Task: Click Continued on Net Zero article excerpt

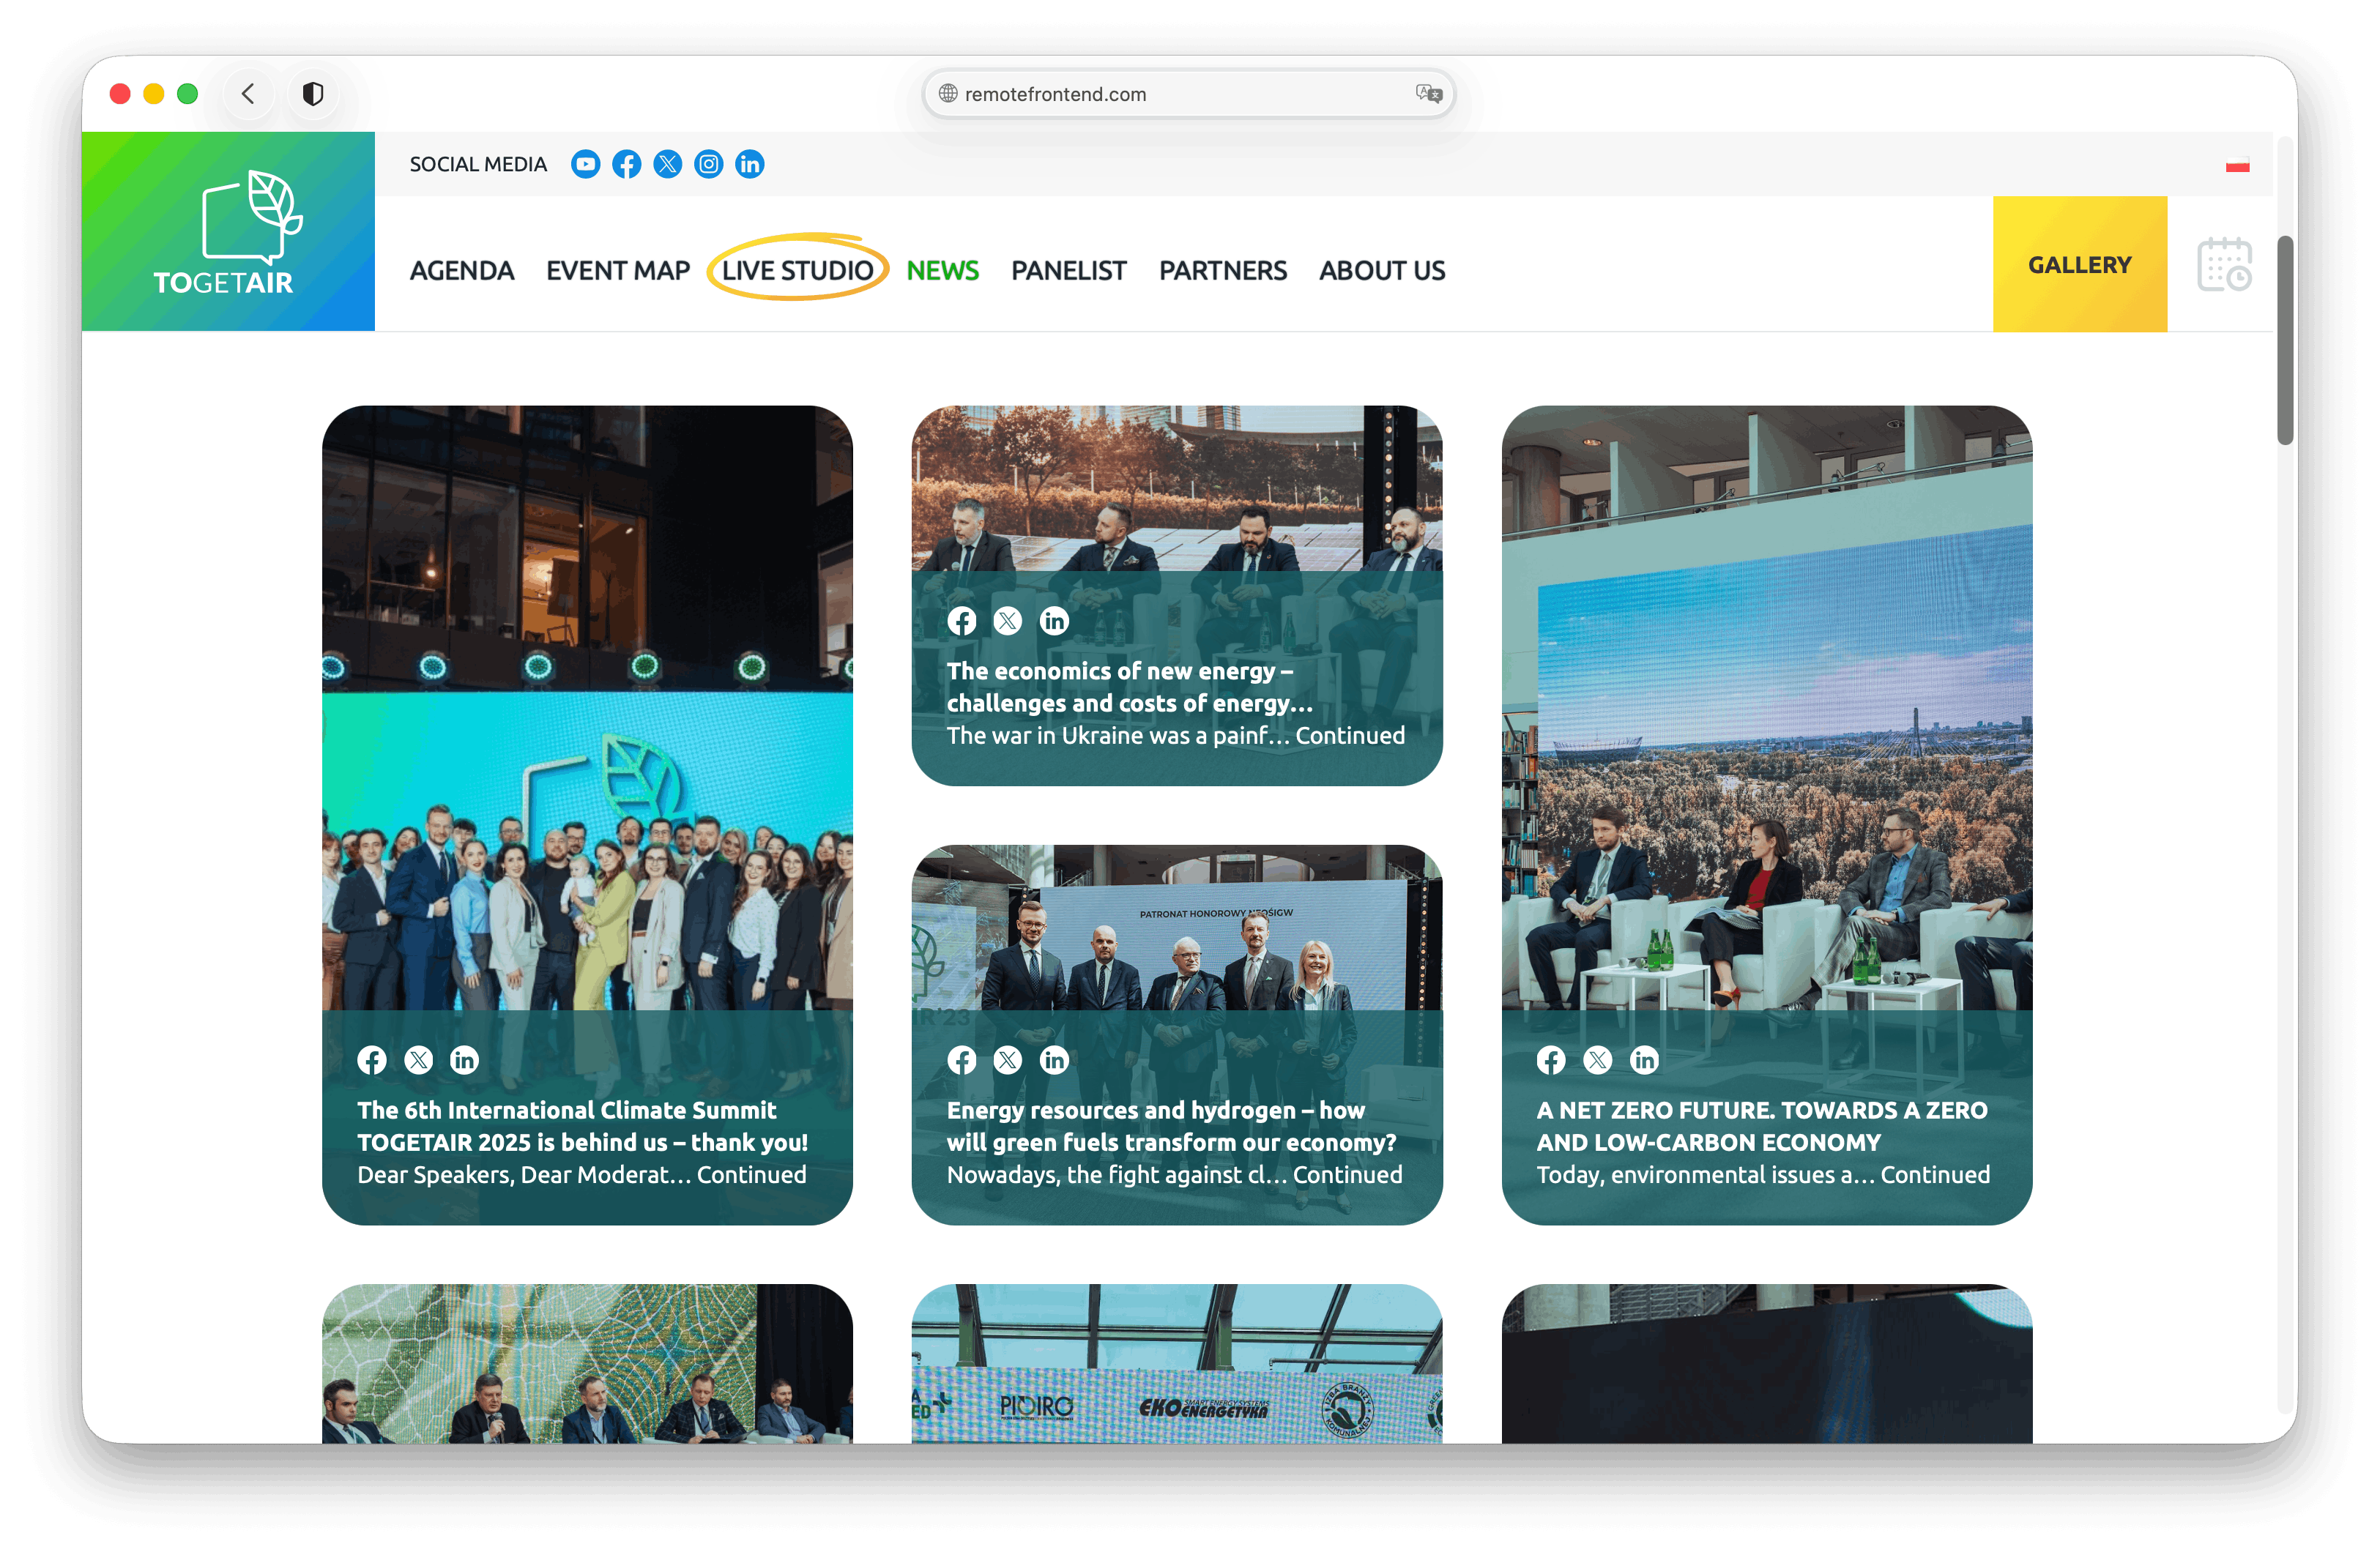Action: point(1935,1175)
